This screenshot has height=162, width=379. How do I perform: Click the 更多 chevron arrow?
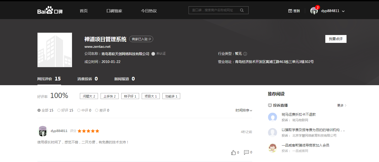(x=345, y=105)
